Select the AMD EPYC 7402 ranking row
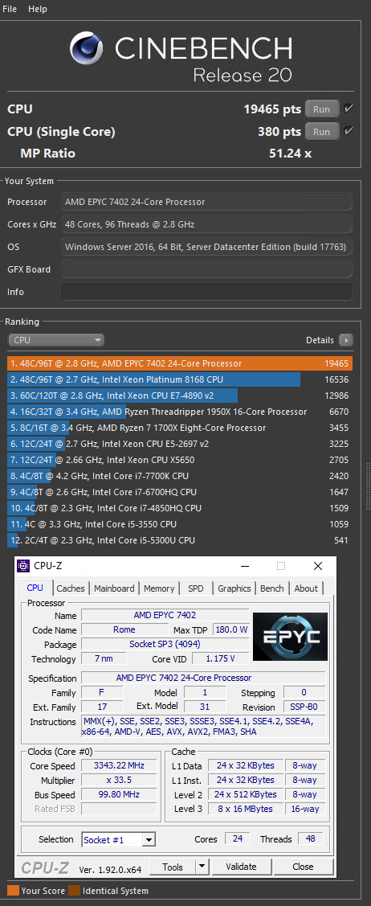 coord(179,363)
